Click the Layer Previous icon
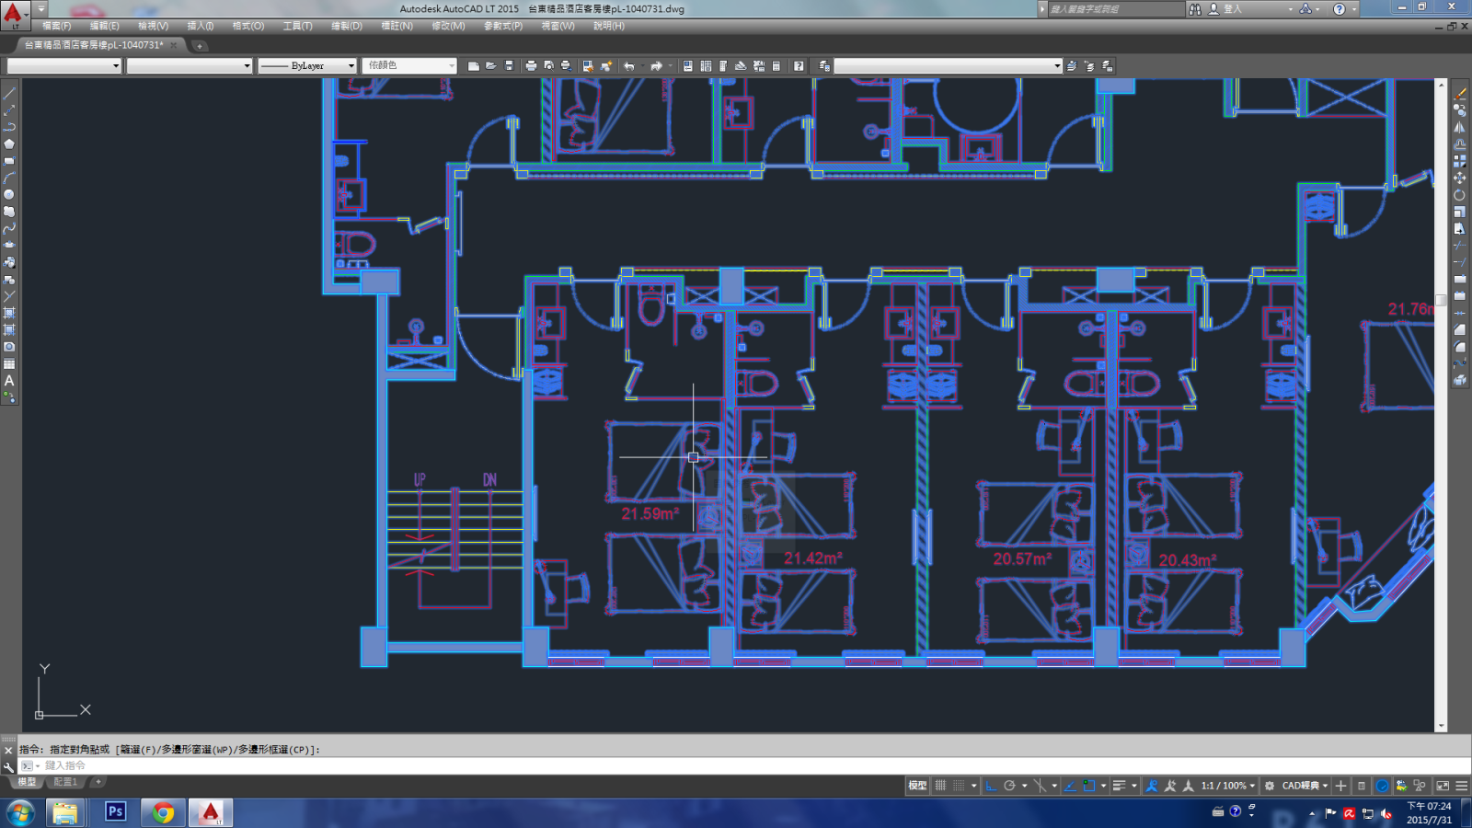The width and height of the screenshot is (1472, 828). point(1089,66)
